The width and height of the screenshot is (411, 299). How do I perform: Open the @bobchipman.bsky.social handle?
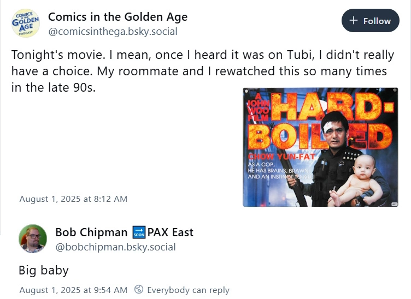point(116,247)
